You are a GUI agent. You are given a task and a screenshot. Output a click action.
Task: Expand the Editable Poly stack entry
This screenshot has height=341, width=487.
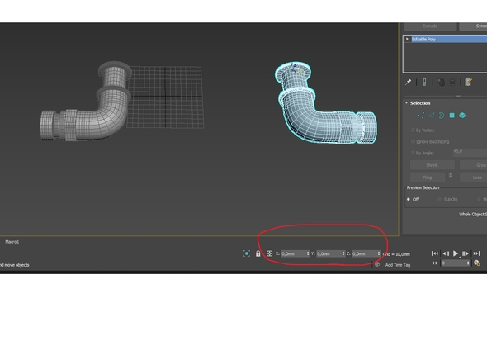407,39
